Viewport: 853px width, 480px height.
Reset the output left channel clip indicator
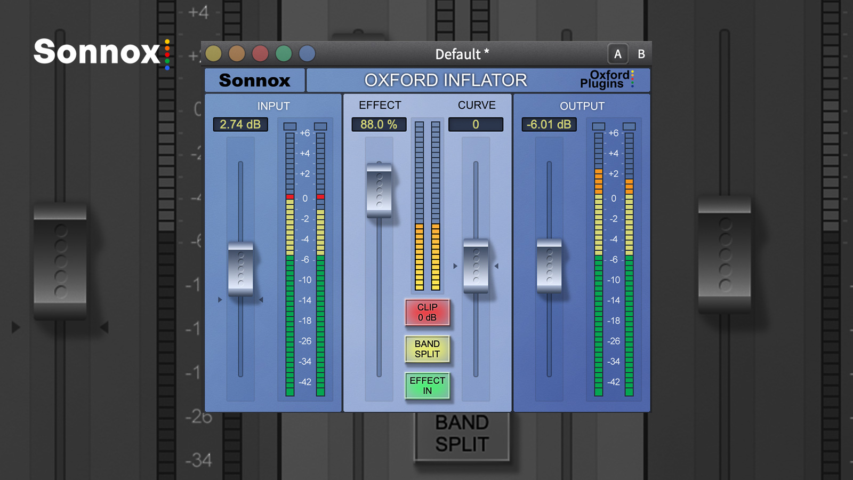tap(599, 126)
